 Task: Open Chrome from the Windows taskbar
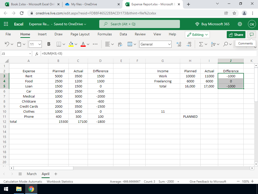(31, 189)
